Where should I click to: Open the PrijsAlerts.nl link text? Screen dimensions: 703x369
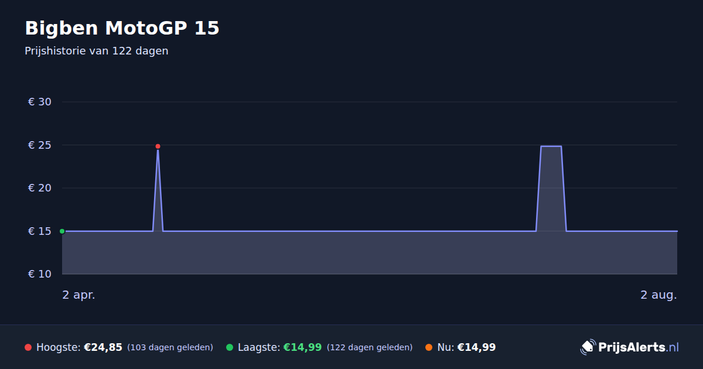(x=639, y=347)
